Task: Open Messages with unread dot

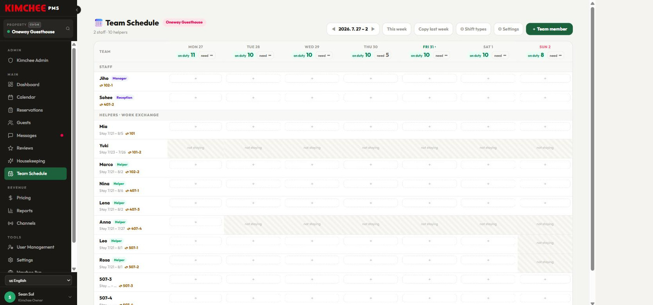Action: click(x=35, y=135)
